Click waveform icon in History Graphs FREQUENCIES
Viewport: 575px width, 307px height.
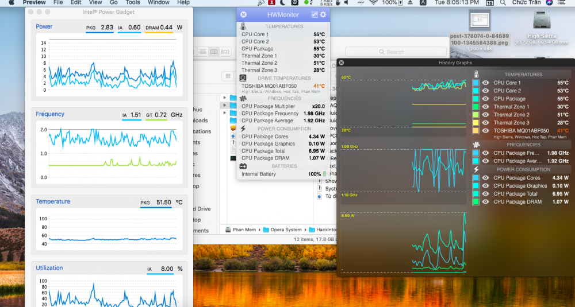(476, 145)
